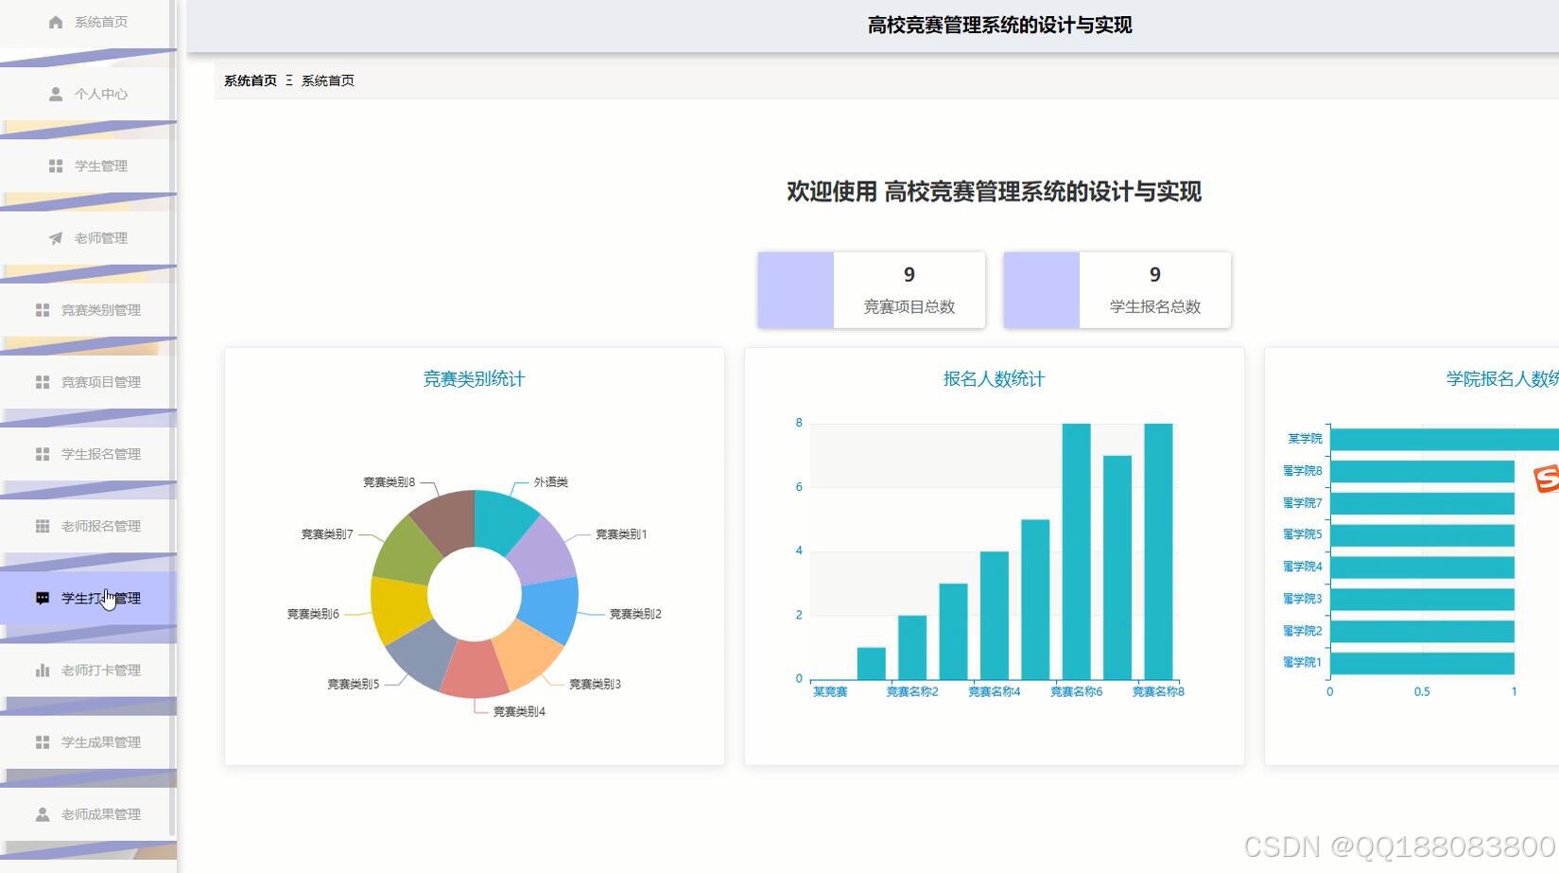Click the paper-plane icon beside 老师管理
Screen dimensions: 1559x873
pyautogui.click(x=53, y=237)
